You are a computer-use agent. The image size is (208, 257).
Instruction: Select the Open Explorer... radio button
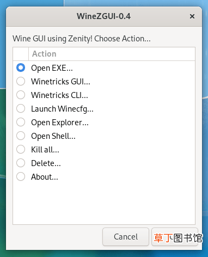21,122
